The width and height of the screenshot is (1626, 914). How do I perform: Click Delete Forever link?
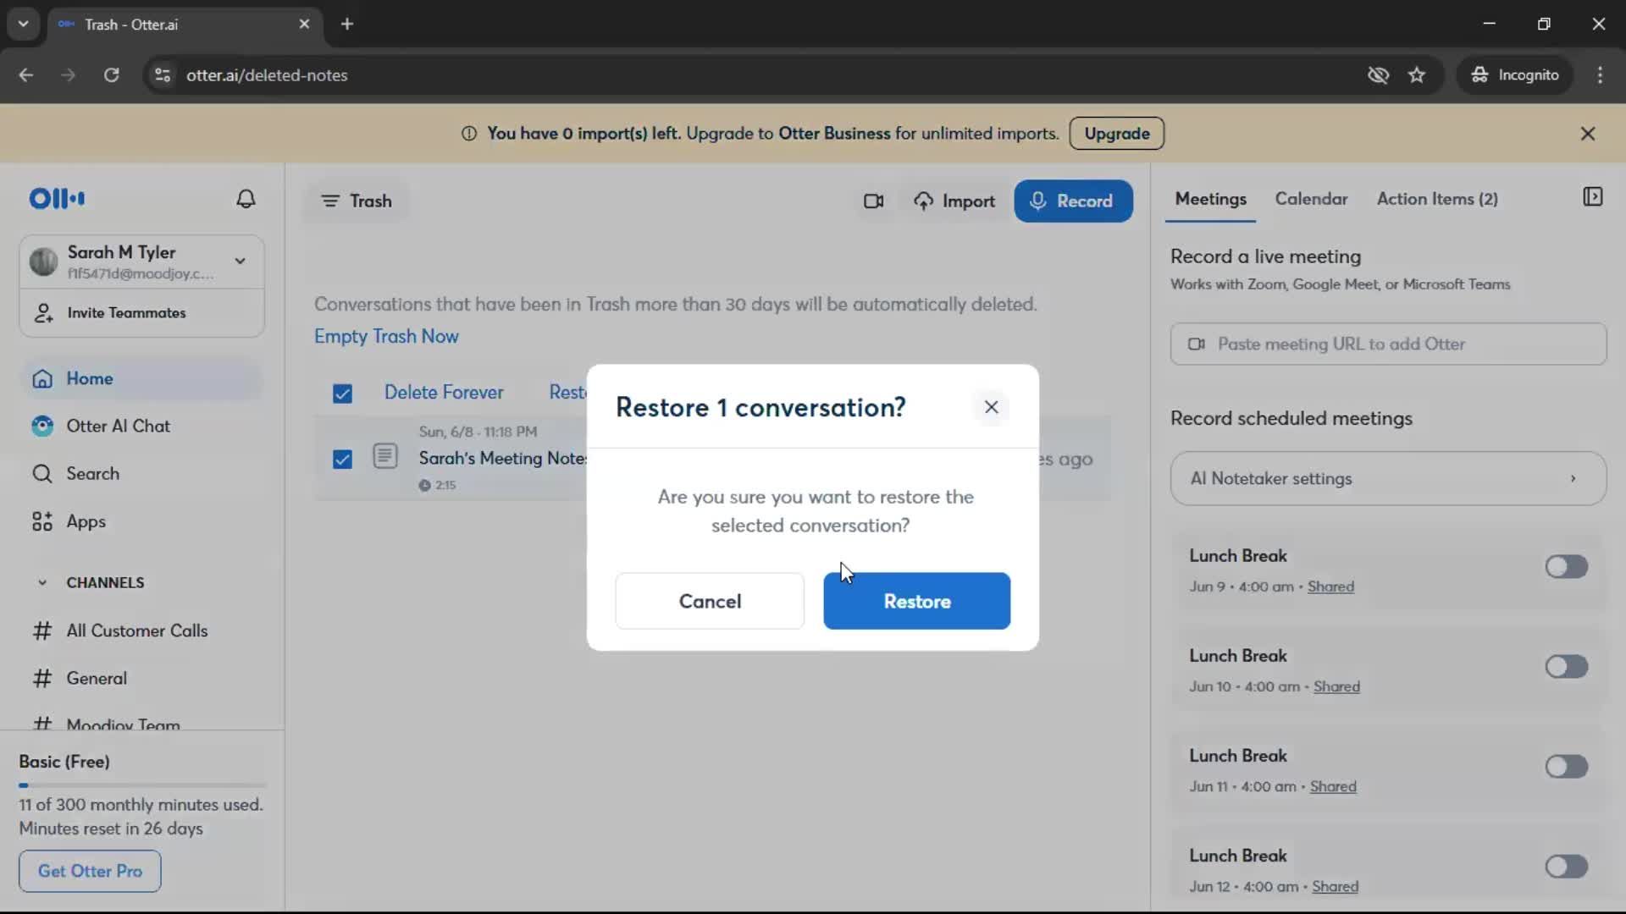[x=444, y=393]
